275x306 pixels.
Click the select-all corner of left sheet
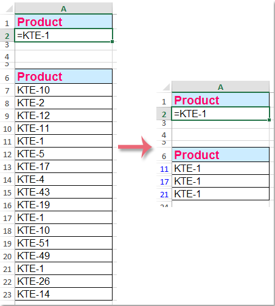8,8
